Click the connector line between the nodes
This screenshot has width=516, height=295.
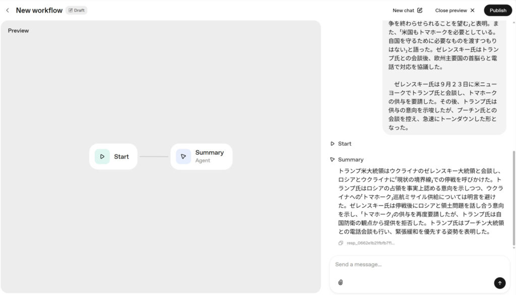pyautogui.click(x=154, y=156)
